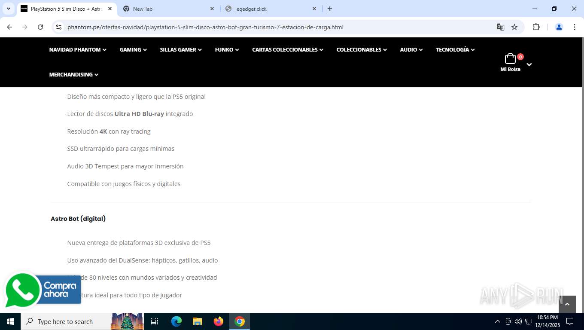Show hidden system tray icons

[x=498, y=321]
